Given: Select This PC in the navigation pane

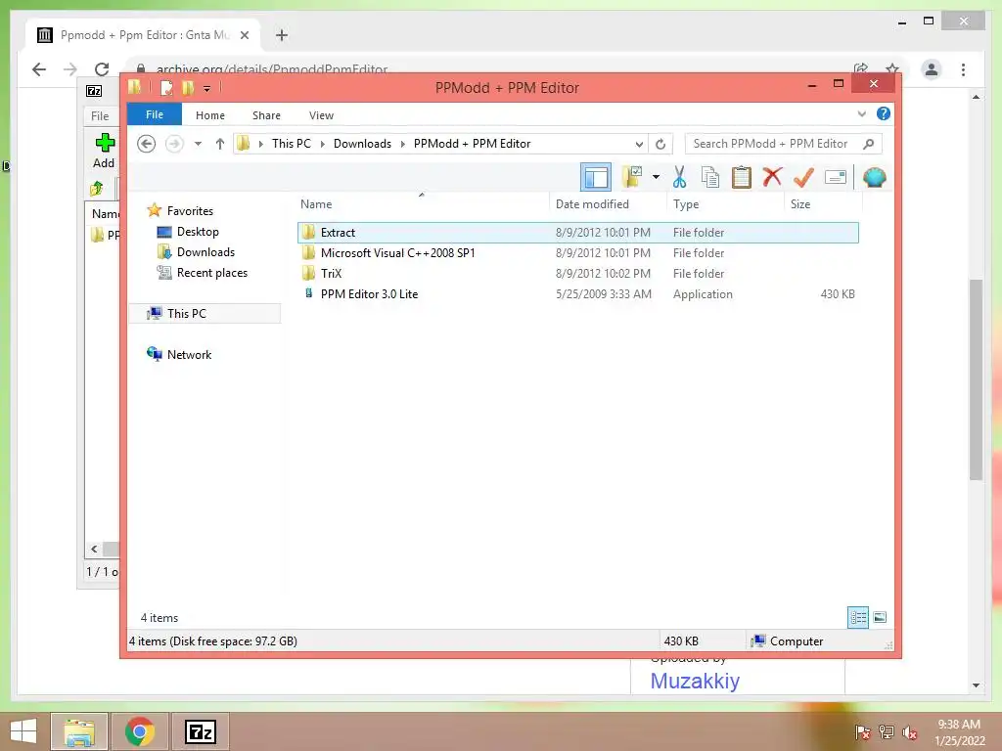Looking at the screenshot, I should coord(205,314).
